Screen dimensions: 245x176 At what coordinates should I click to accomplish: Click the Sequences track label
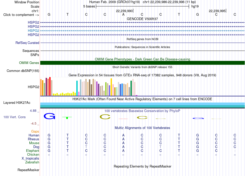(x=31, y=51)
